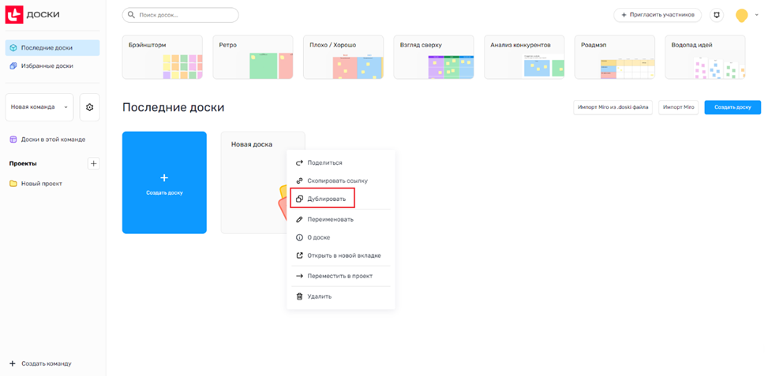Click the Избранные доски sidebar icon
This screenshot has height=376, width=768.
point(13,66)
